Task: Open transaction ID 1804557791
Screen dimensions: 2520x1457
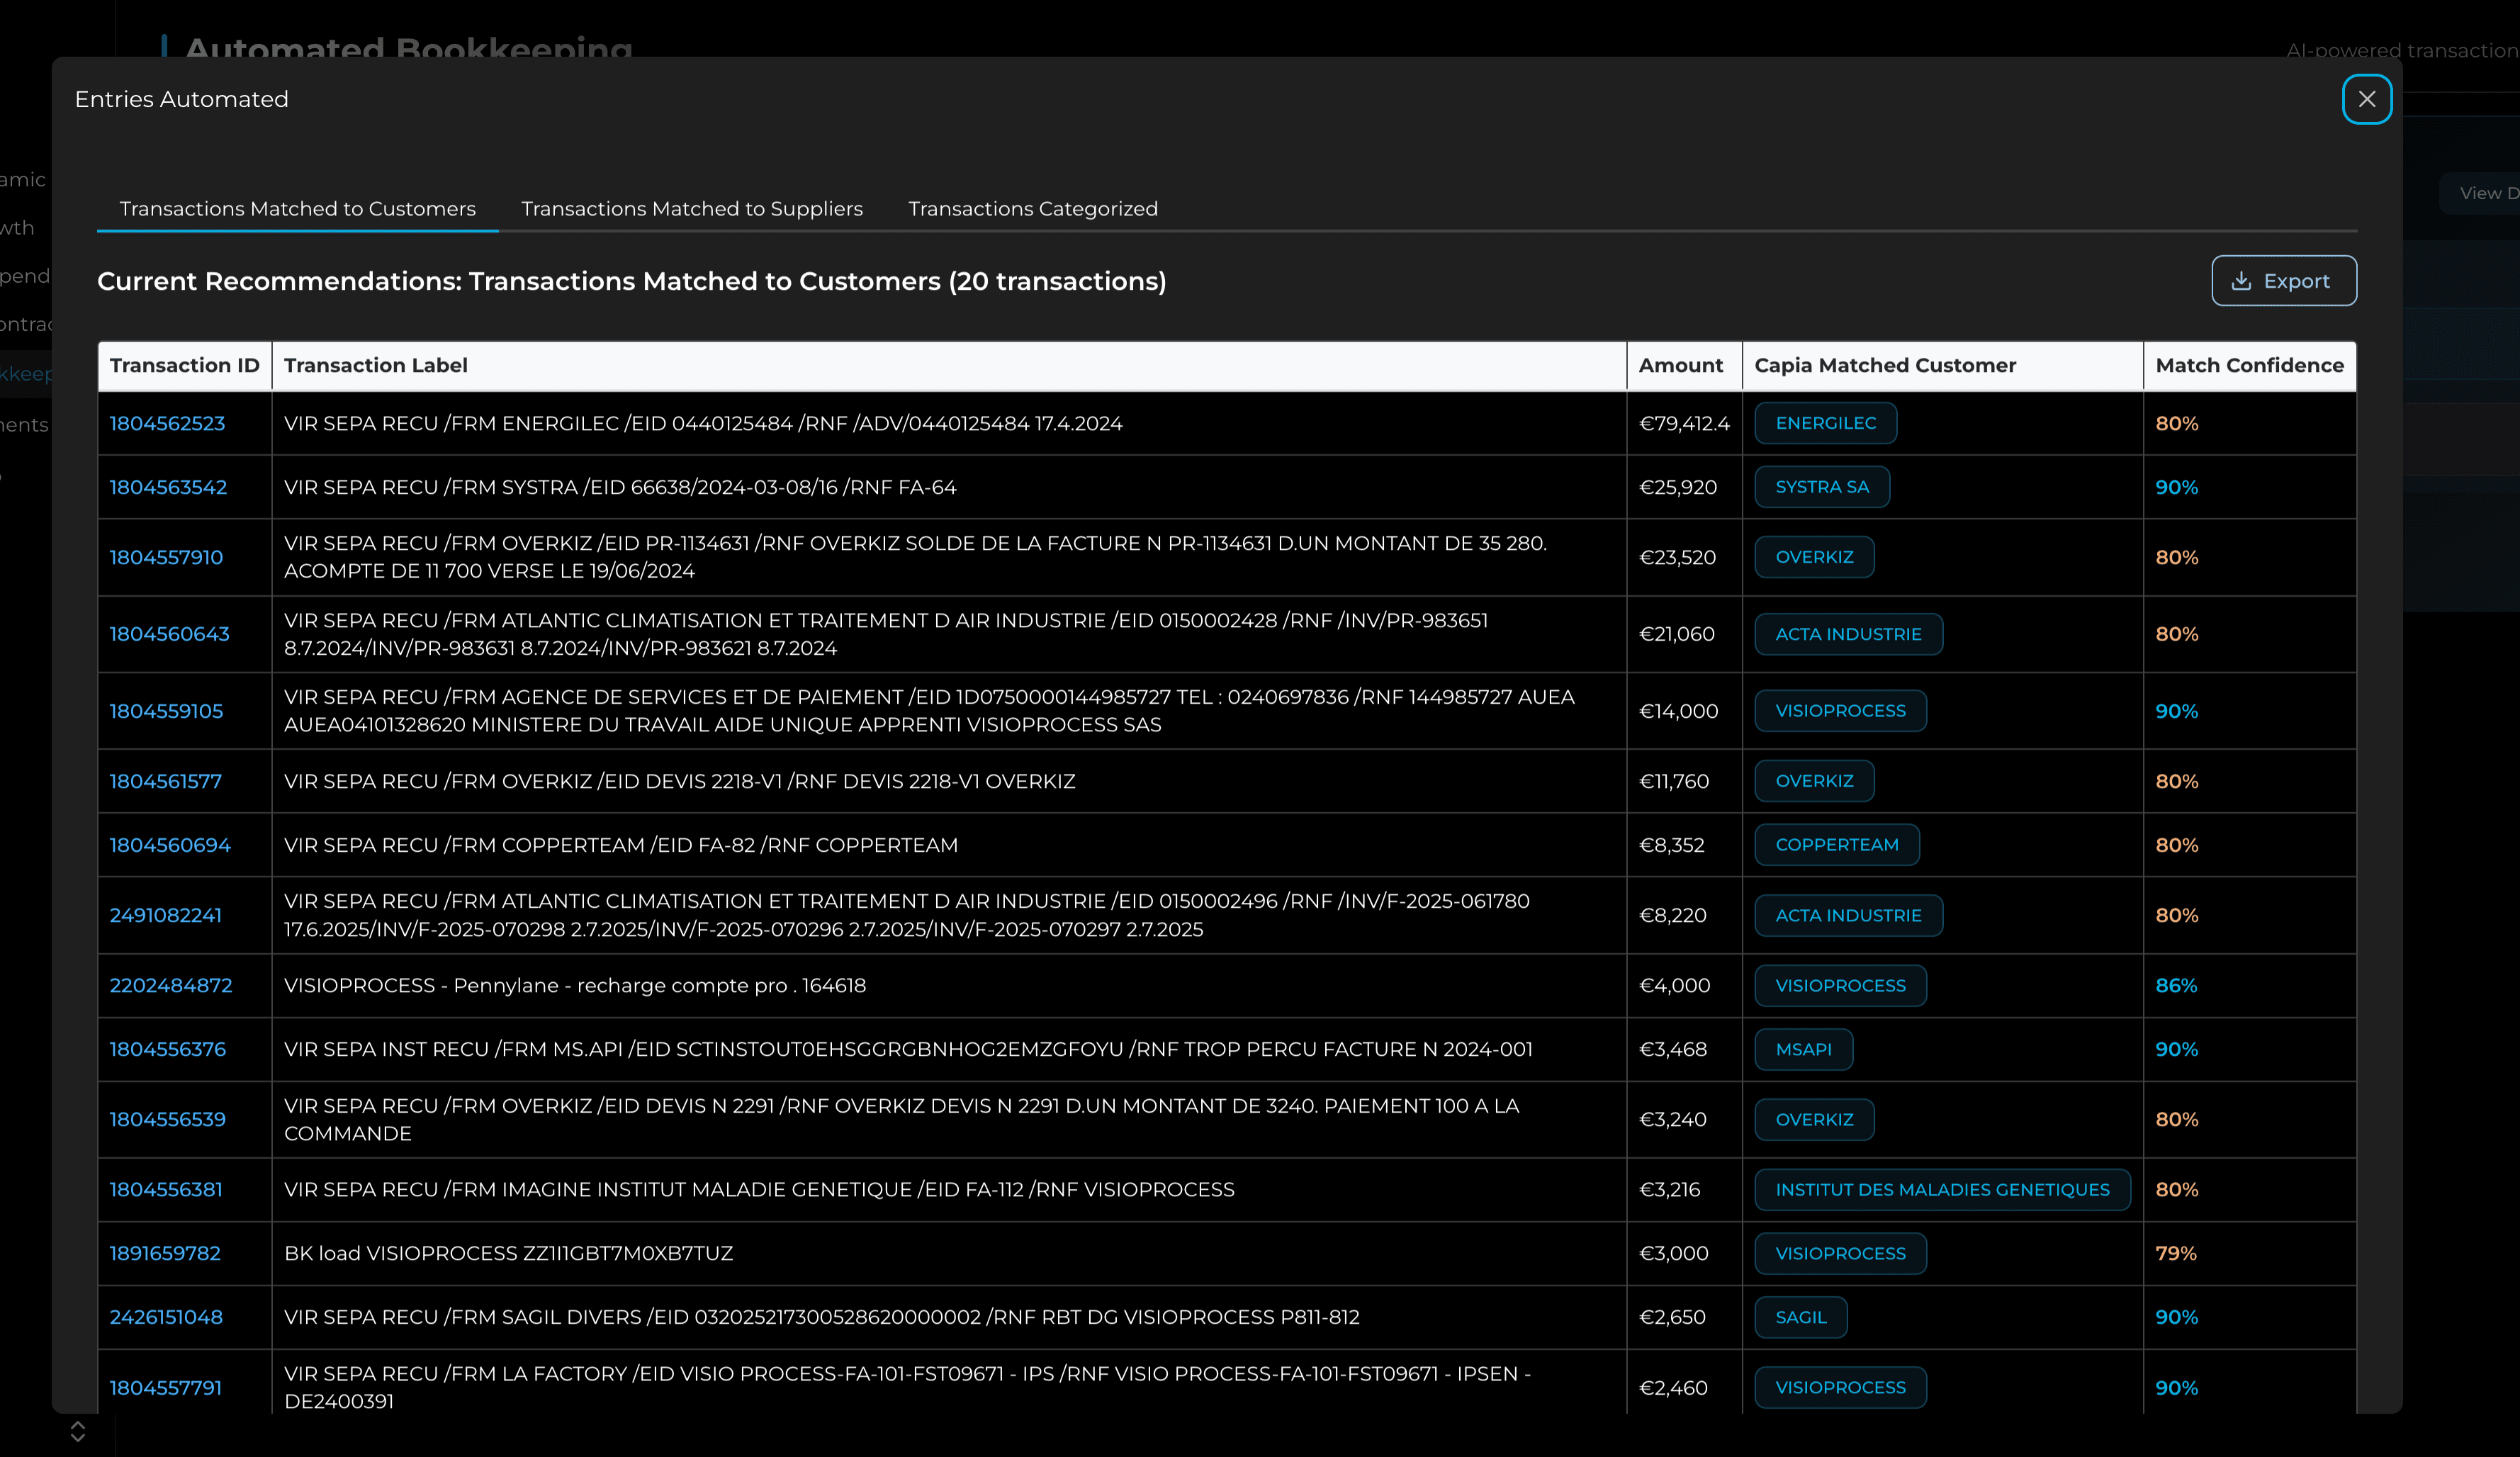Action: [x=165, y=1388]
